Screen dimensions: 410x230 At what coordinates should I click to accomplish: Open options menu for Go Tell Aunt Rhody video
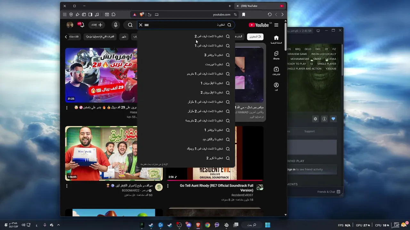pos(168,186)
